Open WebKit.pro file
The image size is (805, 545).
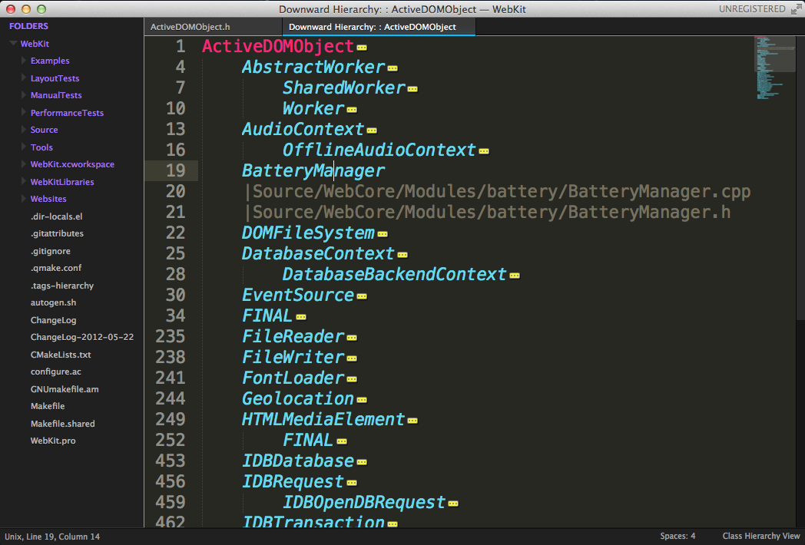[53, 441]
